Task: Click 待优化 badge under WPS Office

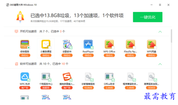Action: click(109, 55)
